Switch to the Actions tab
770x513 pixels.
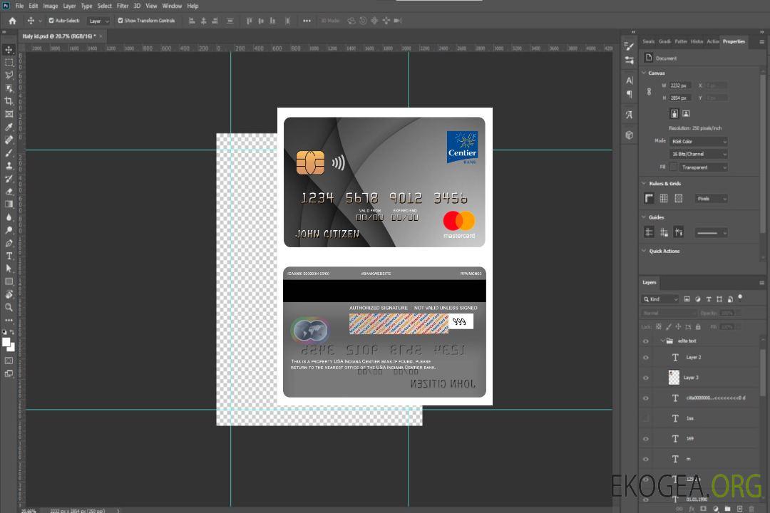713,42
